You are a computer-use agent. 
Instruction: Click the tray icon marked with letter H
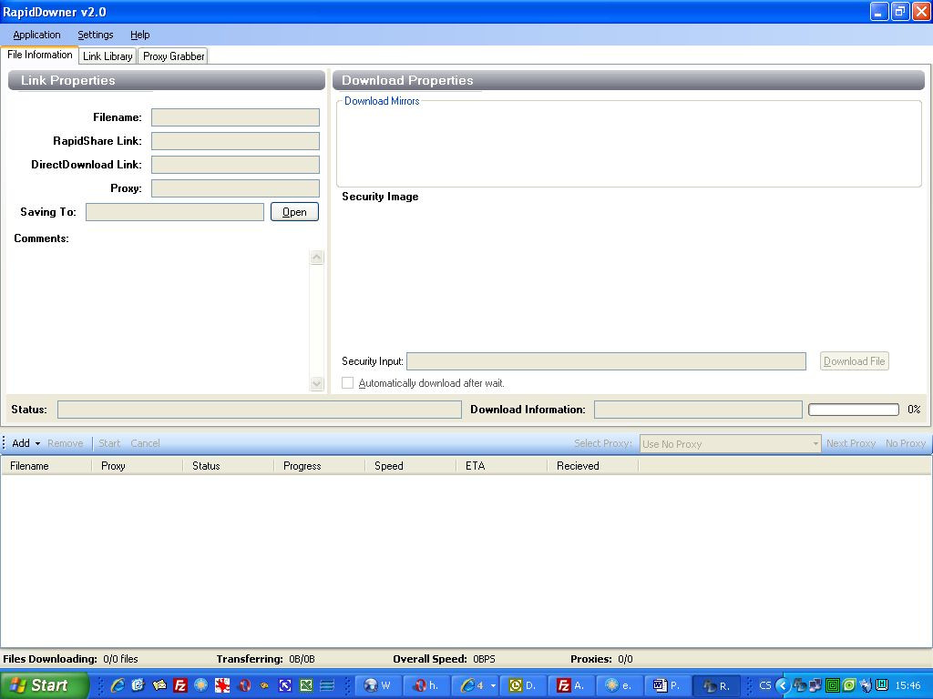[882, 685]
